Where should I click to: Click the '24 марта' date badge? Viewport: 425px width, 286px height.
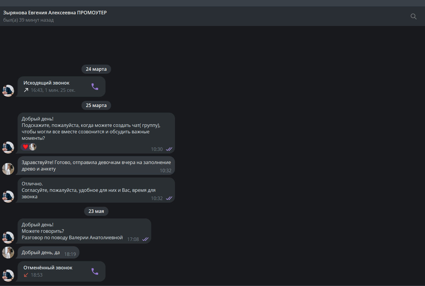click(96, 69)
